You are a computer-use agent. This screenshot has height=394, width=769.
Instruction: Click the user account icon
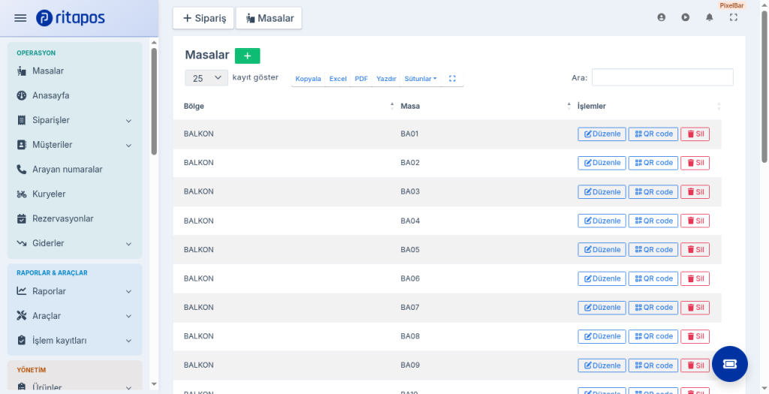661,18
